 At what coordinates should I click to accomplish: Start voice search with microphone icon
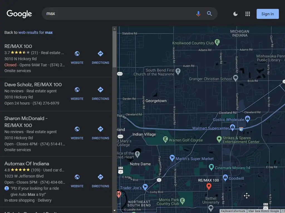click(x=198, y=14)
